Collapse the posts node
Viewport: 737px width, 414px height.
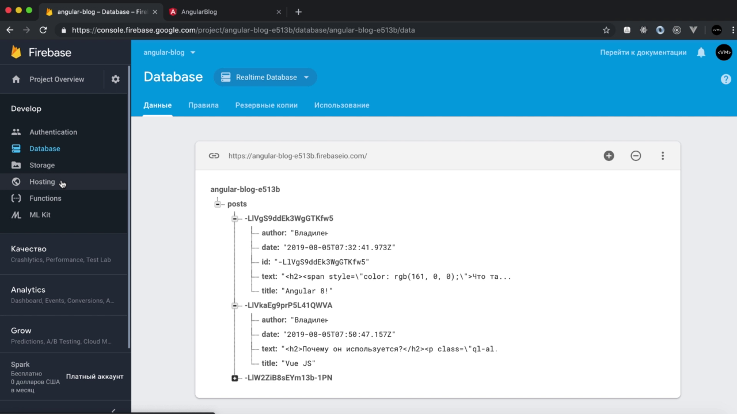point(218,204)
